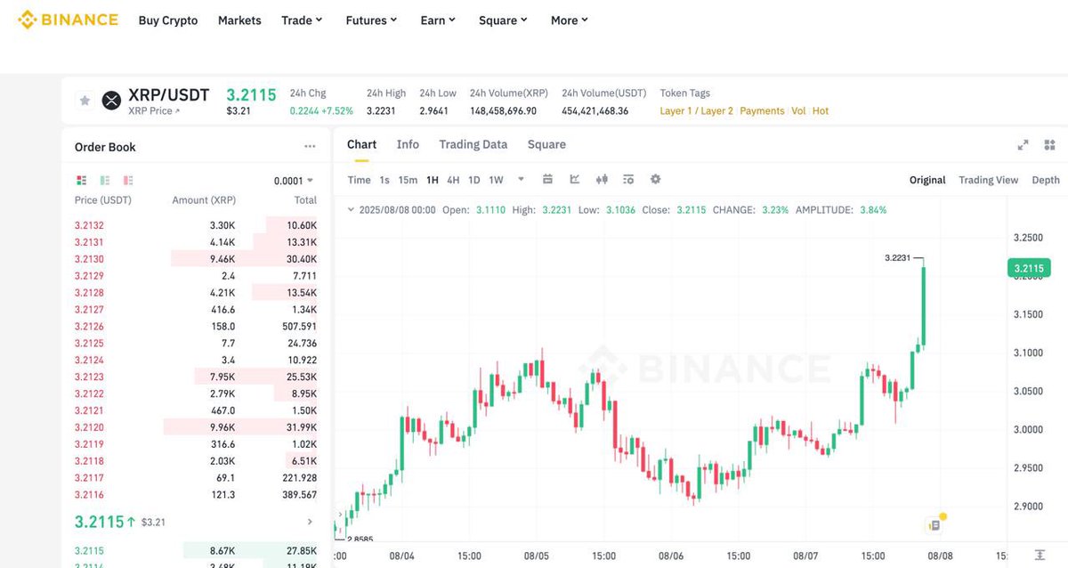Click the sell order at price 3.2128
This screenshot has width=1068, height=568.
[x=196, y=293]
